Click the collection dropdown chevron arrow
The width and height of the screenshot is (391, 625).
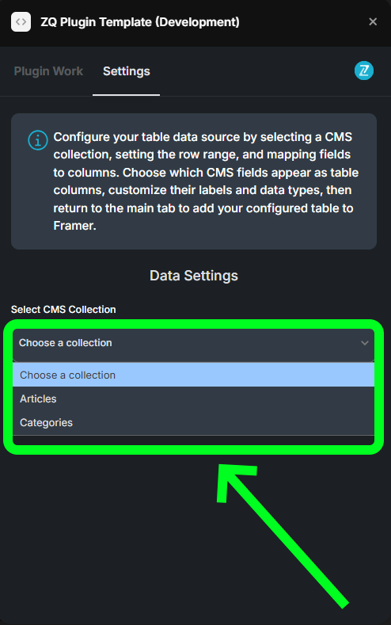[364, 343]
